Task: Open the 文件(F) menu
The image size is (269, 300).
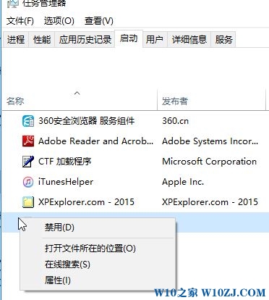Action: (x=20, y=21)
